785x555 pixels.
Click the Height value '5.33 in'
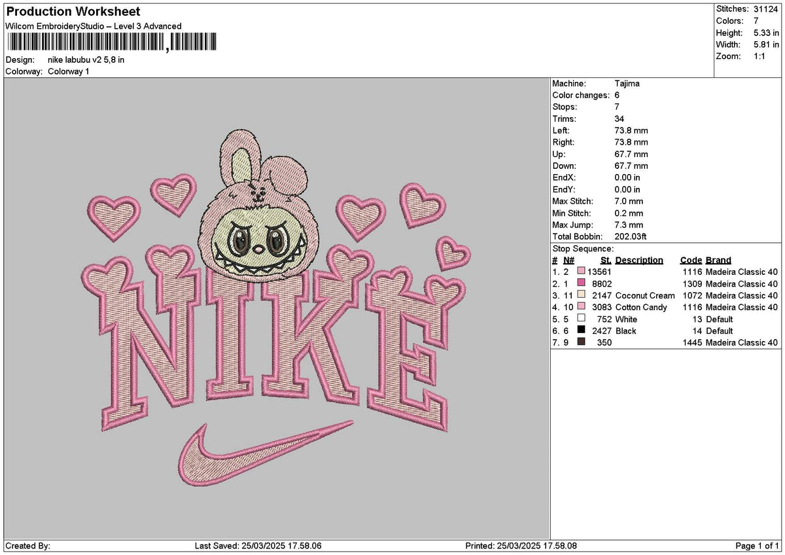point(765,33)
